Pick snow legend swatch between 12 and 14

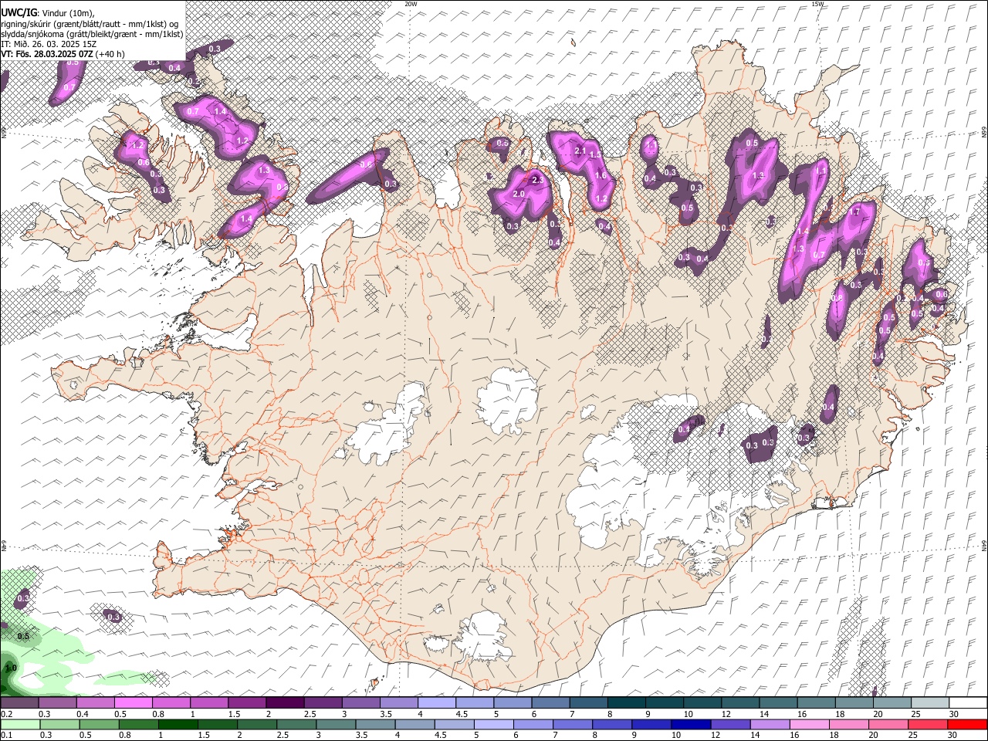740,702
